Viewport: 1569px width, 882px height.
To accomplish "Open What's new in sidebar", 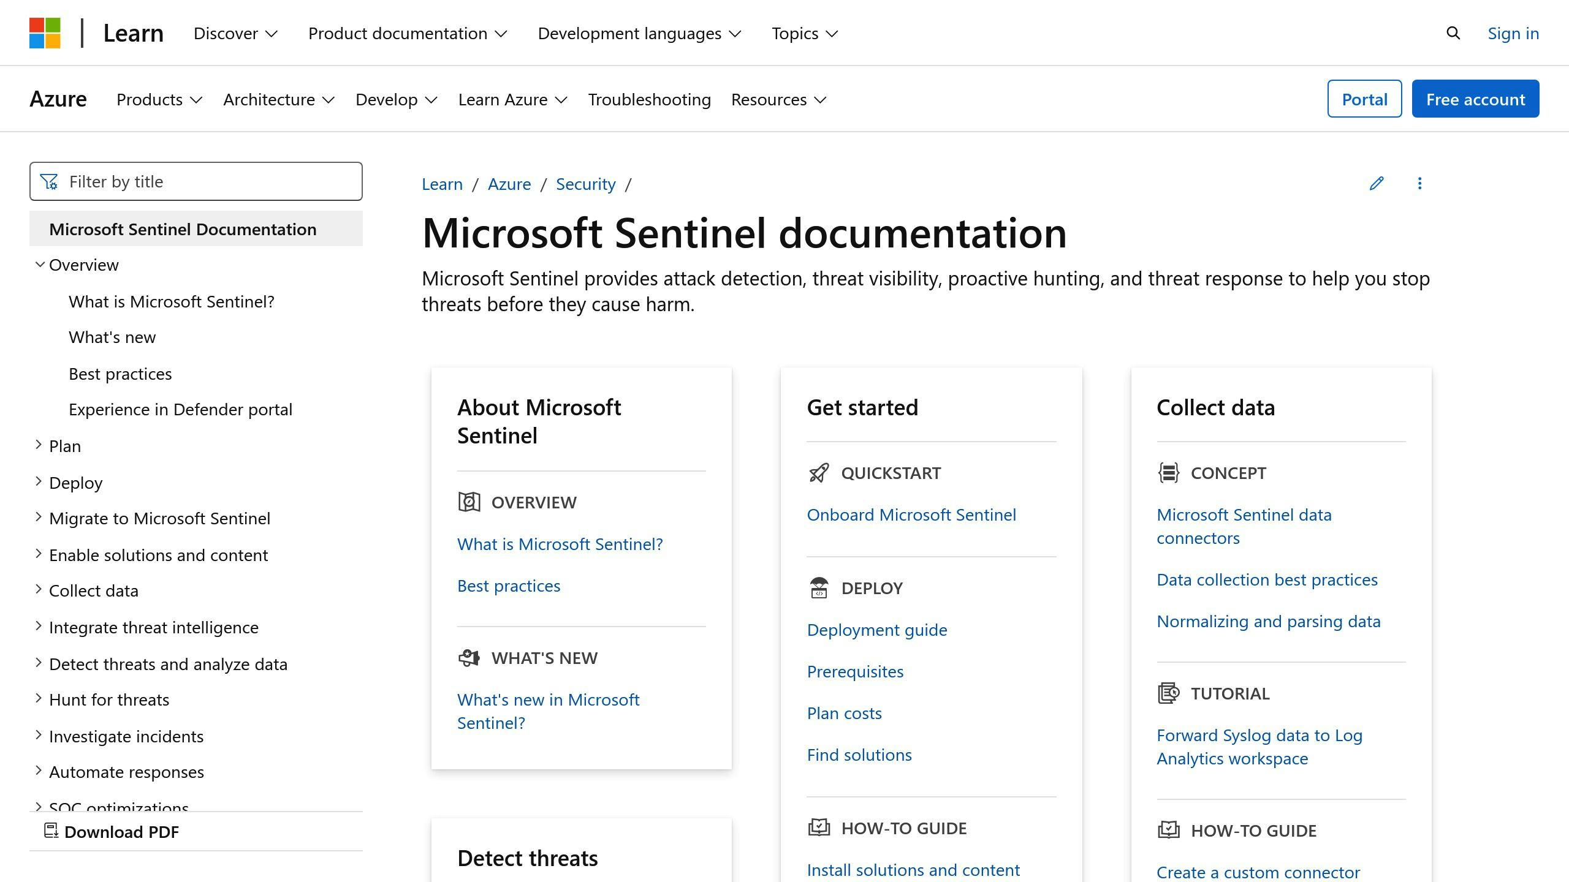I will pos(112,337).
